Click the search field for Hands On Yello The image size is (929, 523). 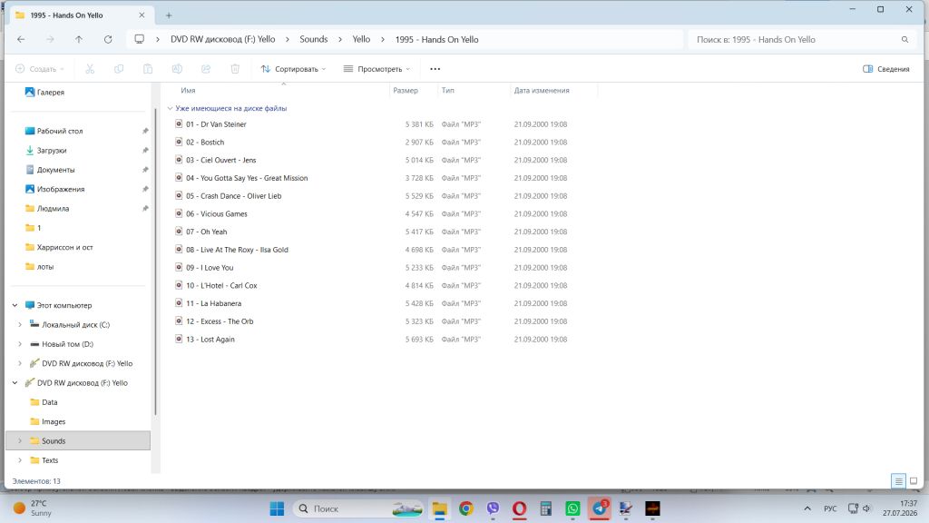click(x=801, y=40)
